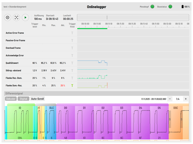This screenshot has height=144, width=193.
Task: Select the D5 data byte segment
Action: click(x=159, y=123)
